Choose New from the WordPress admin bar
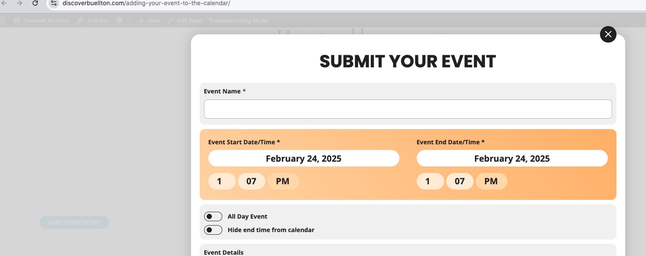Screen dimensions: 646x256 coord(149,20)
